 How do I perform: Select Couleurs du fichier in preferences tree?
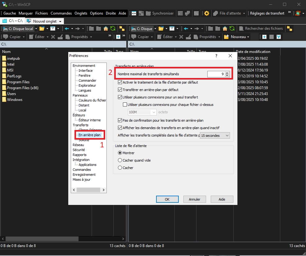tap(92, 100)
